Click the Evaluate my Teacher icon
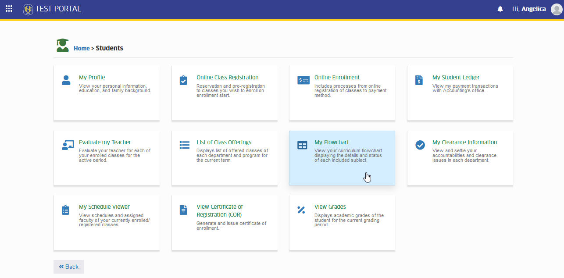This screenshot has width=564, height=278. [68, 145]
